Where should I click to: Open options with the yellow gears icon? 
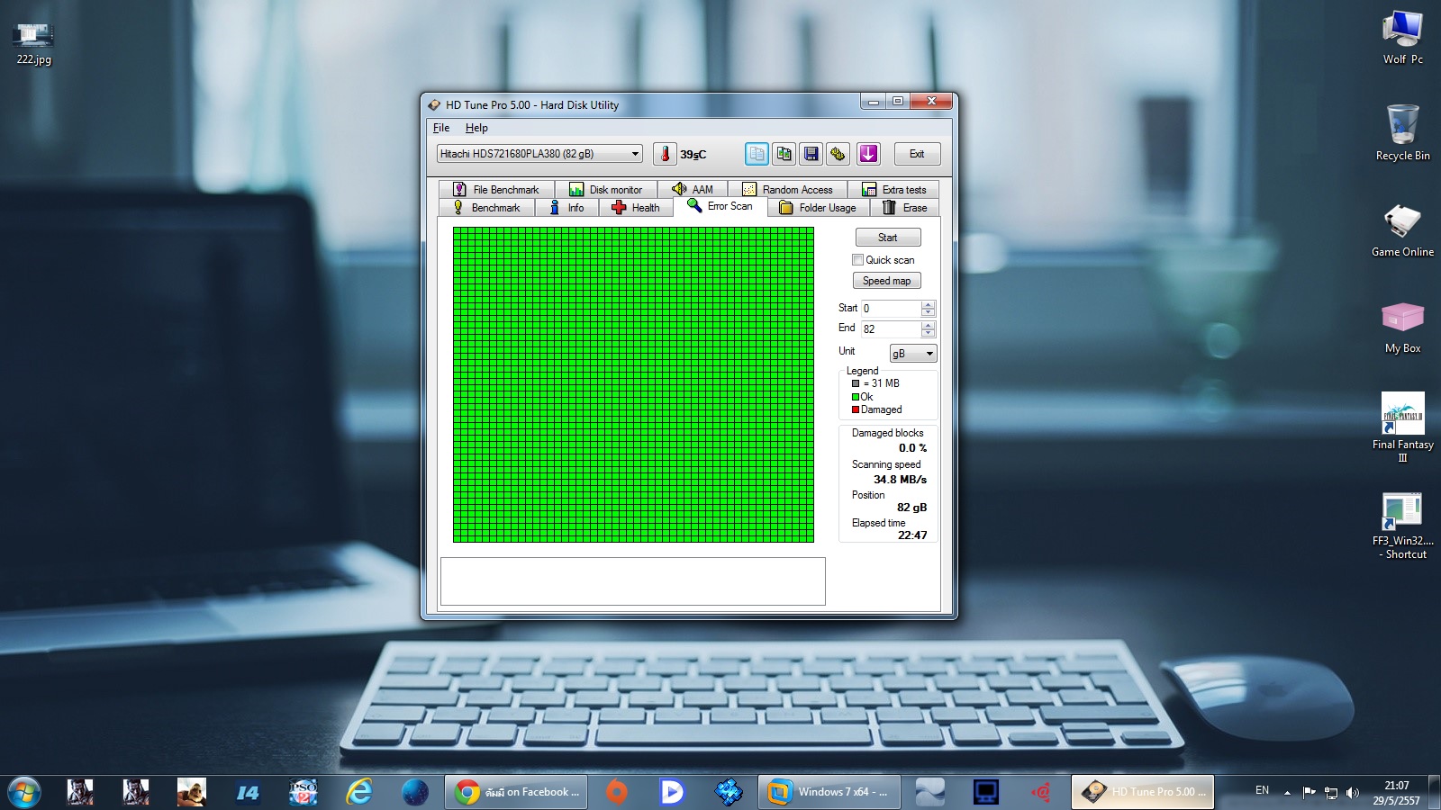[x=838, y=154]
